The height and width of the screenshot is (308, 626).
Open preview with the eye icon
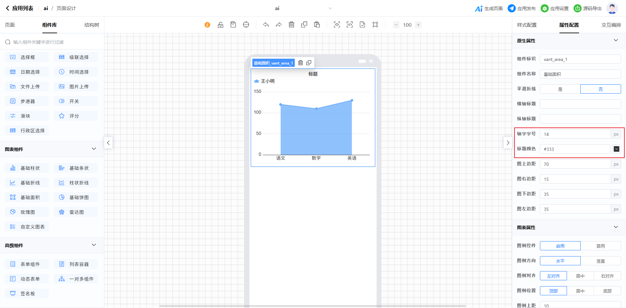(x=337, y=25)
